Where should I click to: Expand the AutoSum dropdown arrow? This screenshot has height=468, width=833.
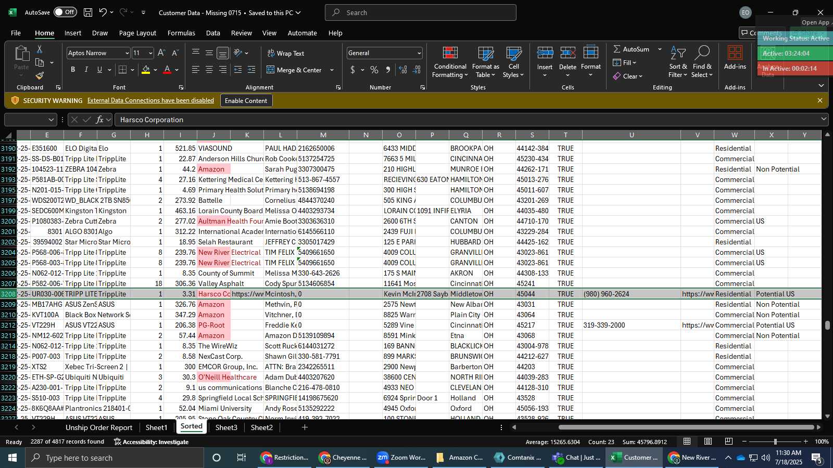660,49
